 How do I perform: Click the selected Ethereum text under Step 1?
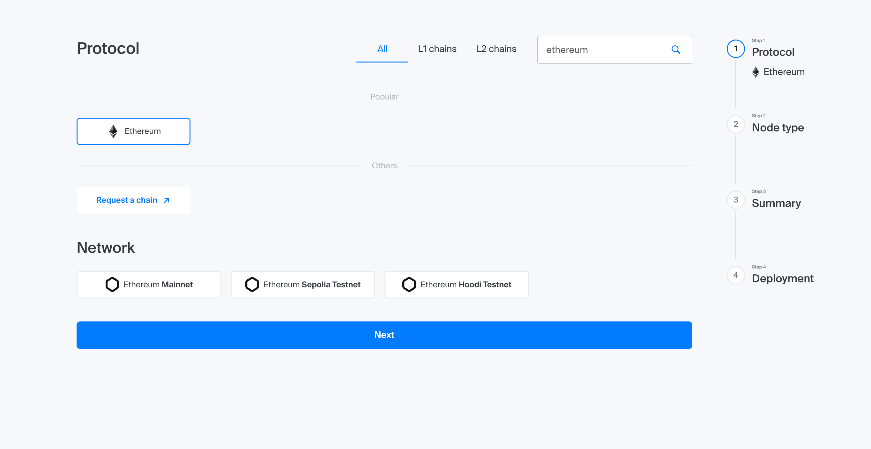pyautogui.click(x=784, y=72)
